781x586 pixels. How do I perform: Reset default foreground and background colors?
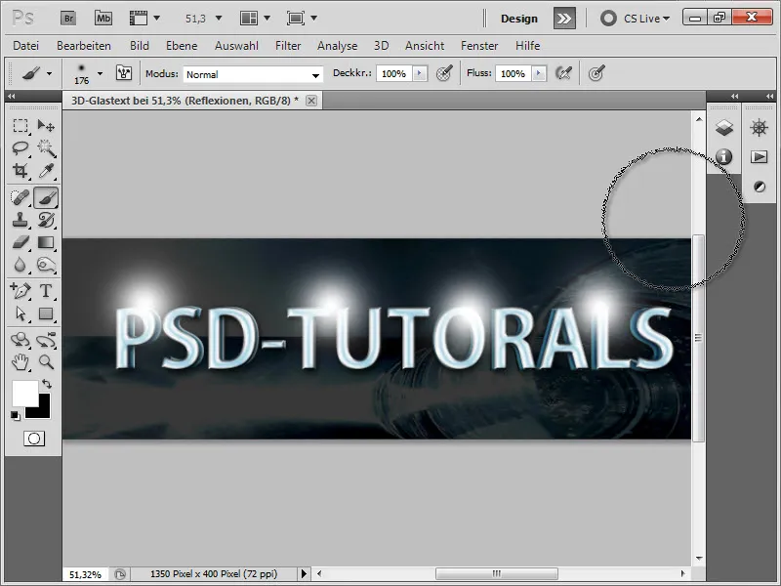(15, 415)
